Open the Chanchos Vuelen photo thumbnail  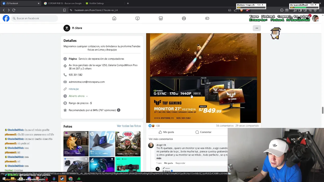pos(128,144)
